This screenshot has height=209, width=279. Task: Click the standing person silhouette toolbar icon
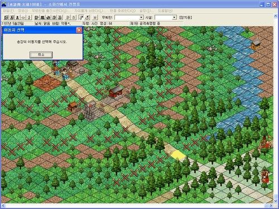[x=17, y=17]
